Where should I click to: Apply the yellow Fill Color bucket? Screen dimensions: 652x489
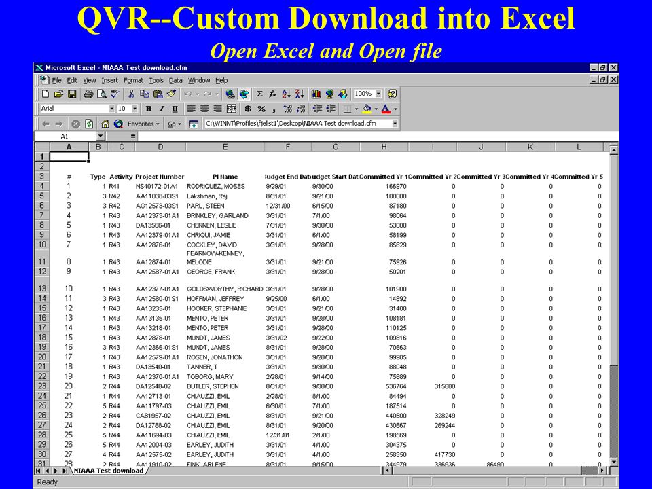click(x=366, y=109)
